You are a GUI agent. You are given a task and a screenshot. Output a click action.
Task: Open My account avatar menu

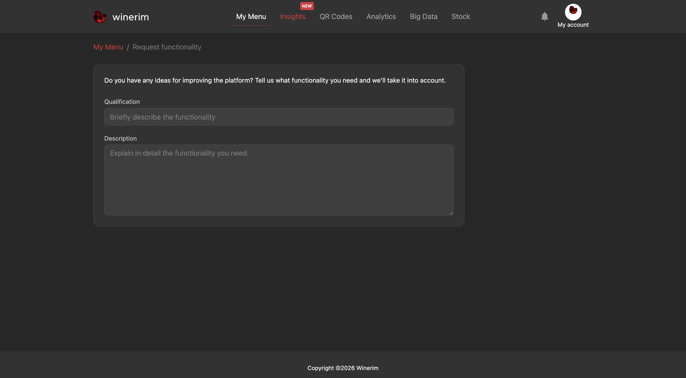573,12
